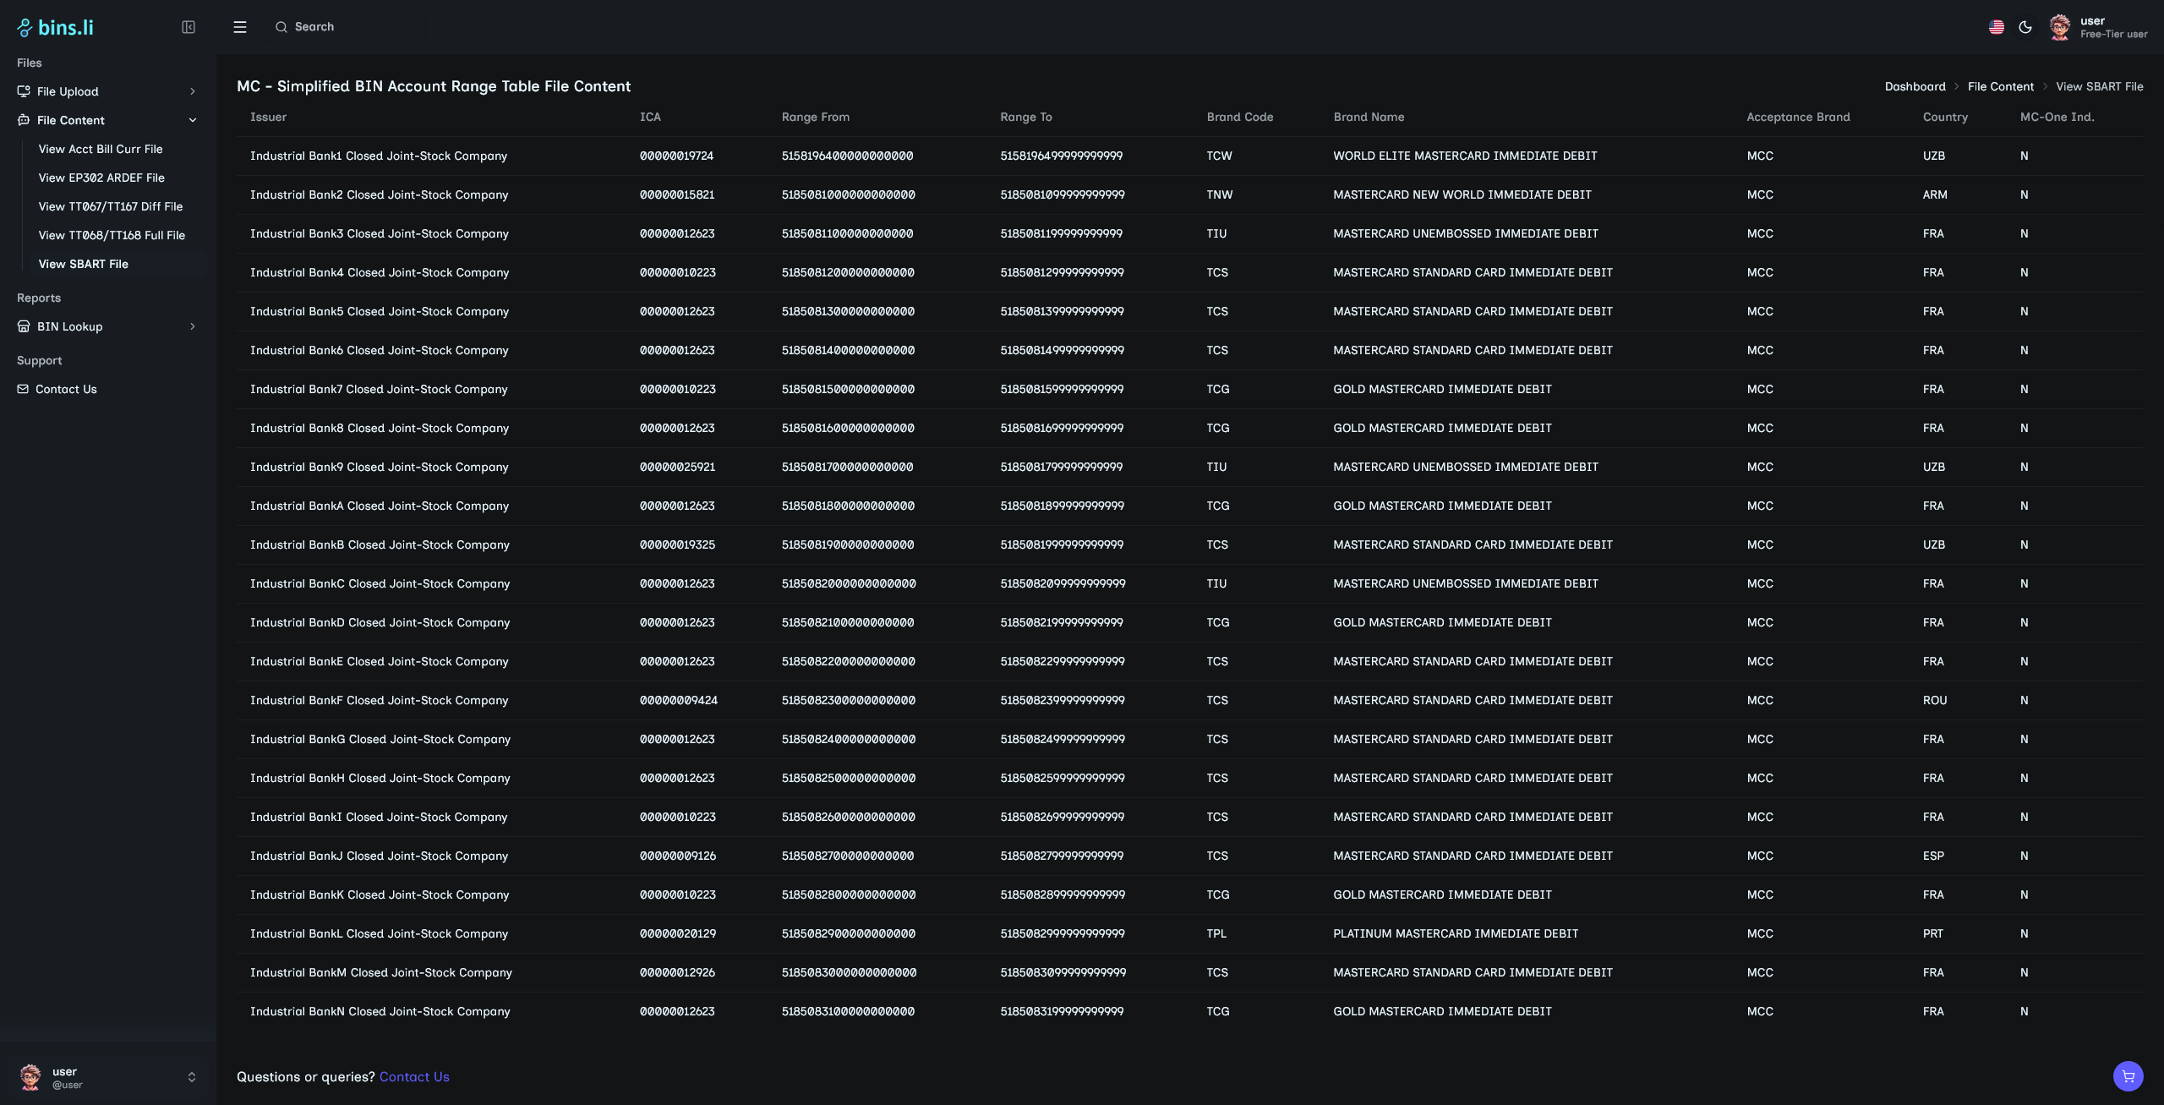The width and height of the screenshot is (2164, 1105).
Task: Follow the Contact Us footer link
Action: (414, 1076)
